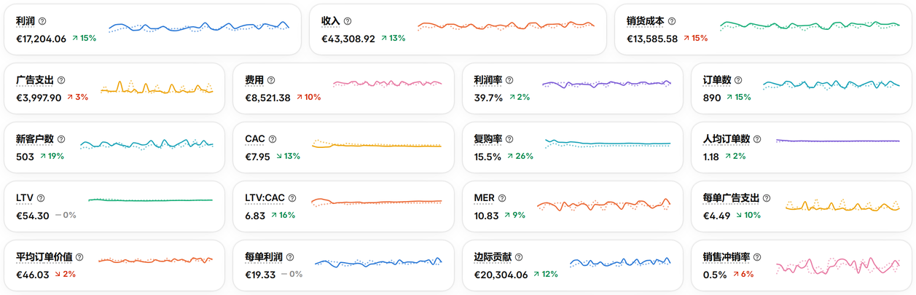Click the question mark next to MER
916x295 pixels.
pos(502,198)
